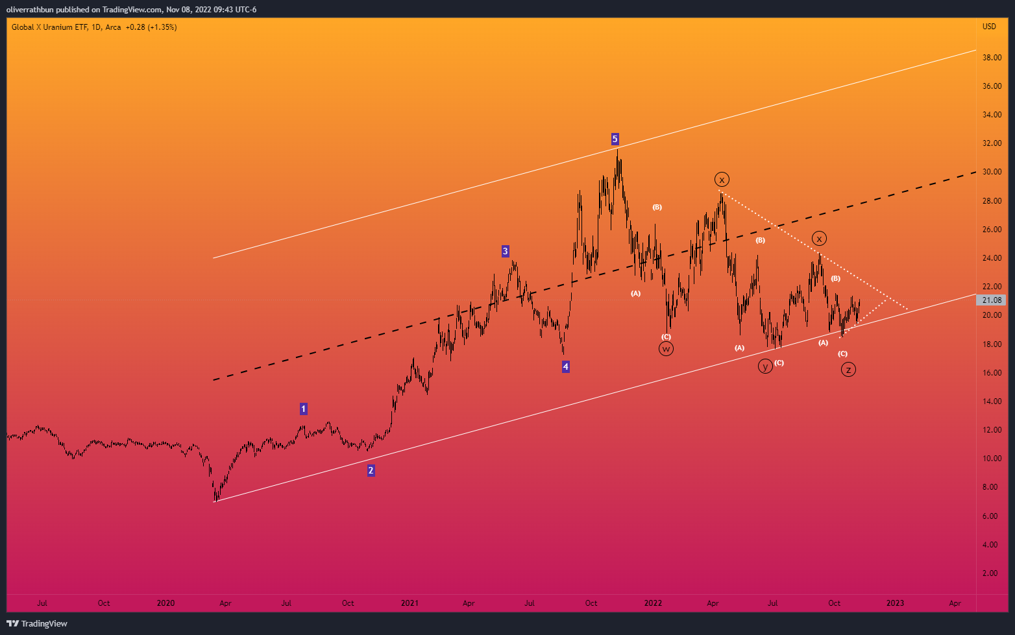This screenshot has width=1015, height=635.
Task: Click the circled 'x' marker near September 2022
Action: pos(819,239)
